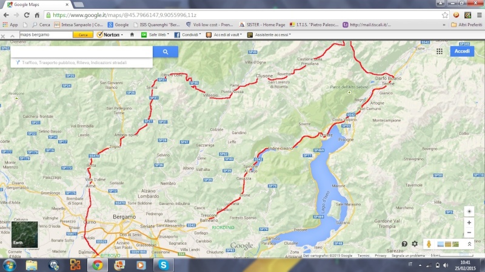The image size is (485, 272).
Task: Open the Cerca bookmark
Action: click(41, 25)
